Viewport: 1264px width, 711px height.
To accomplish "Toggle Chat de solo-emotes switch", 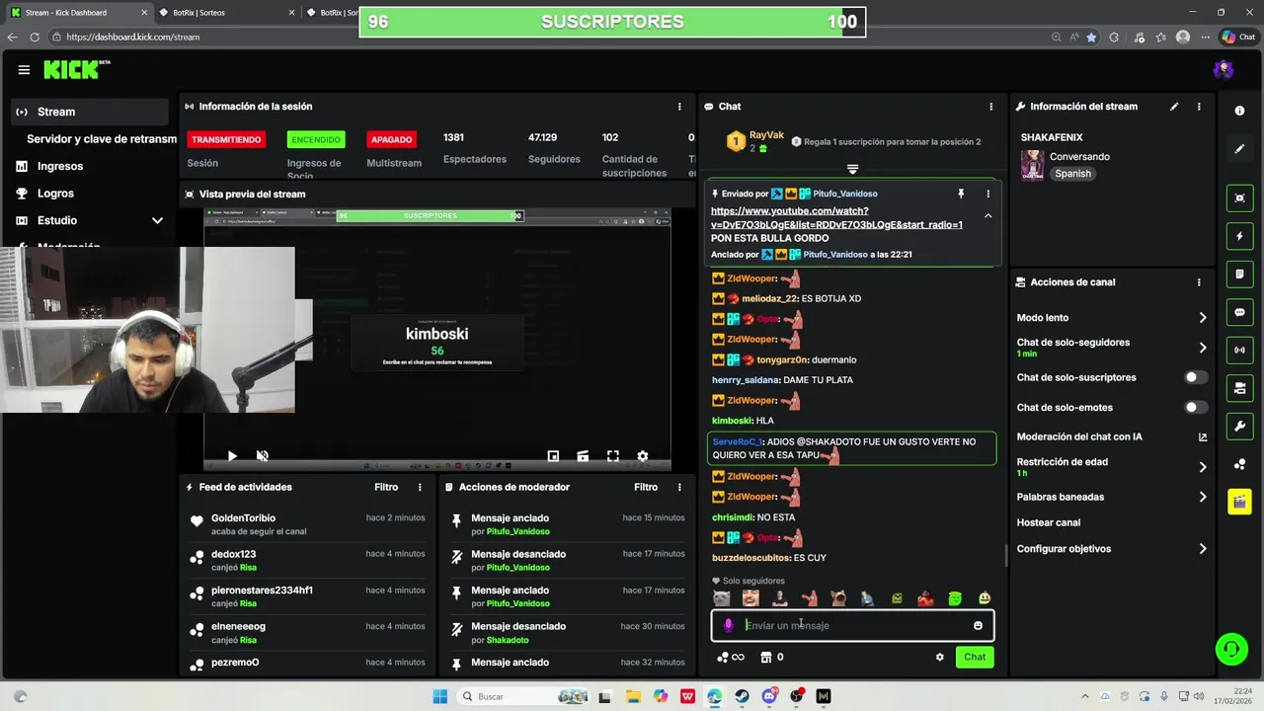I will tap(1196, 408).
